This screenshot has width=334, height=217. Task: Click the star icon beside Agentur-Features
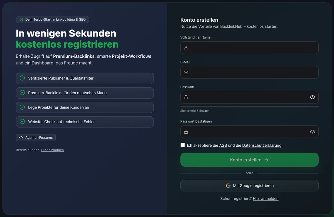21,138
